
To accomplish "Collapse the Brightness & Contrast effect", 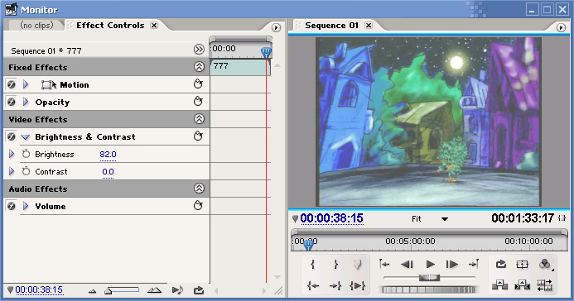I will [25, 137].
